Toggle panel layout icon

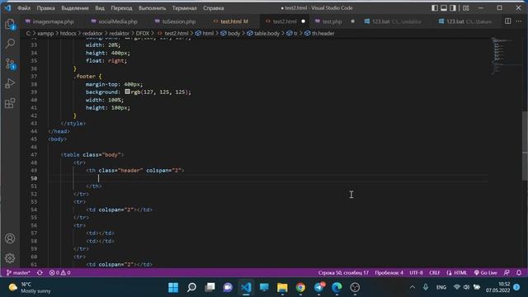coord(444,7)
